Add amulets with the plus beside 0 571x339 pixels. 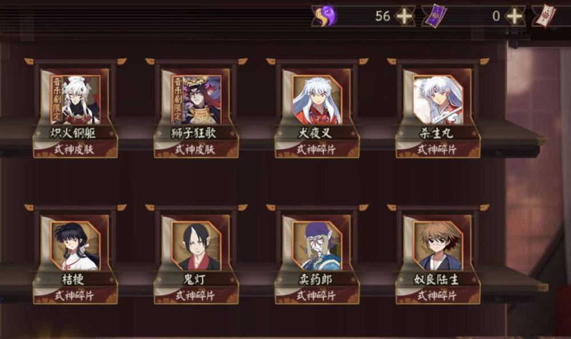pos(514,16)
